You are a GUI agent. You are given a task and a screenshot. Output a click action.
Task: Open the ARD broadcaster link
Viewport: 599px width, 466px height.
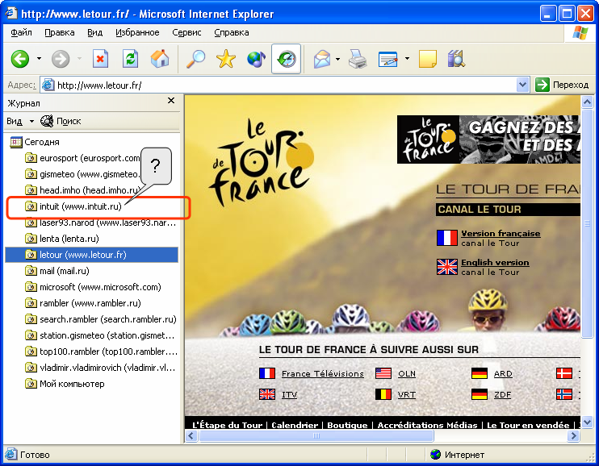503,373
